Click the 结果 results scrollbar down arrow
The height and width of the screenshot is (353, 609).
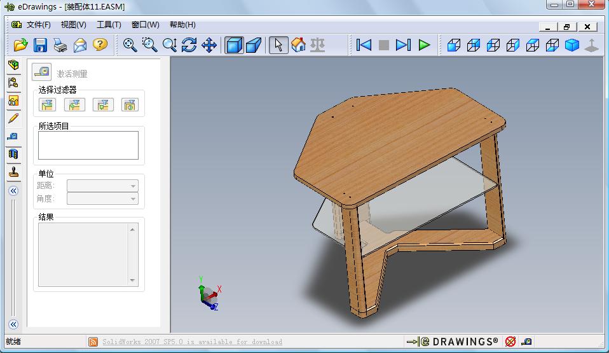point(132,280)
